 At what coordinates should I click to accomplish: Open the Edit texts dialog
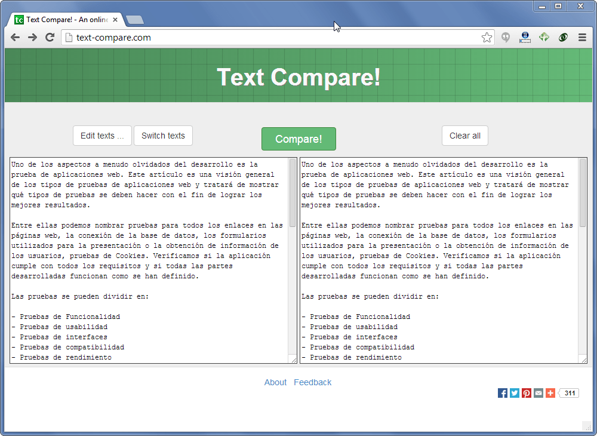coord(102,136)
